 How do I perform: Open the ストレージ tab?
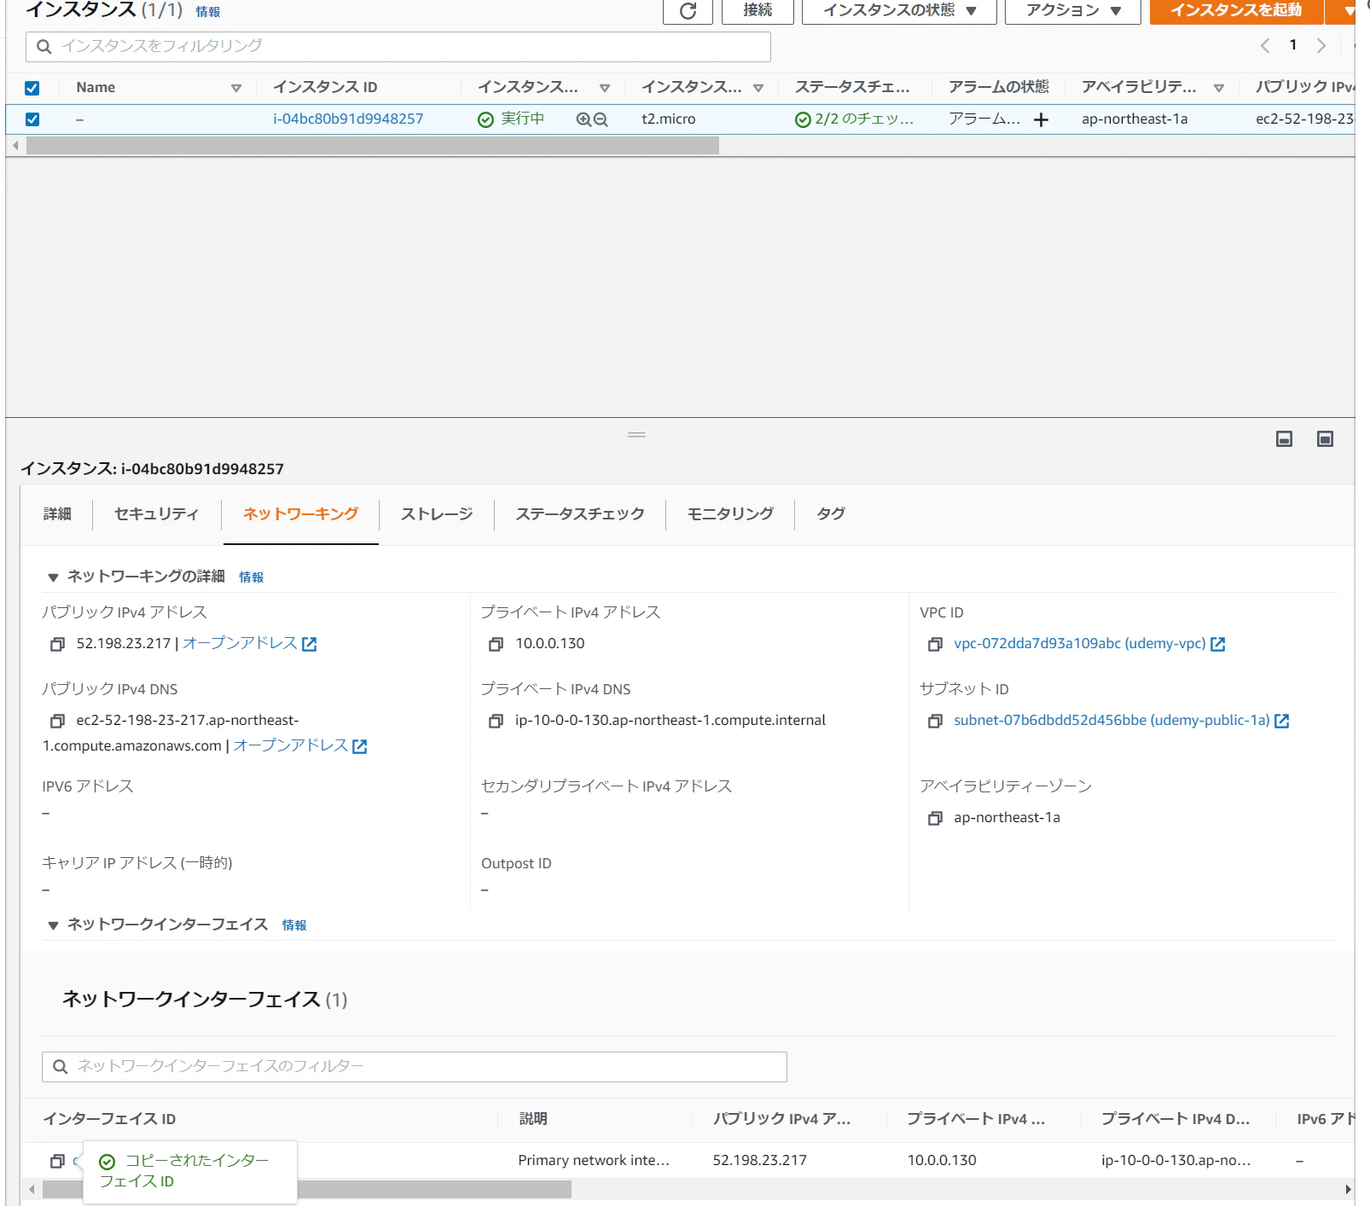[437, 513]
